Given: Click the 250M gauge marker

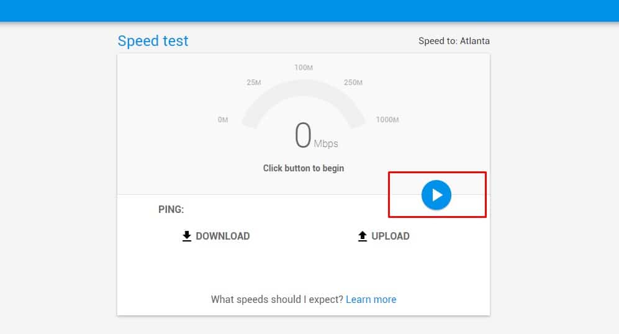Looking at the screenshot, I should [353, 83].
